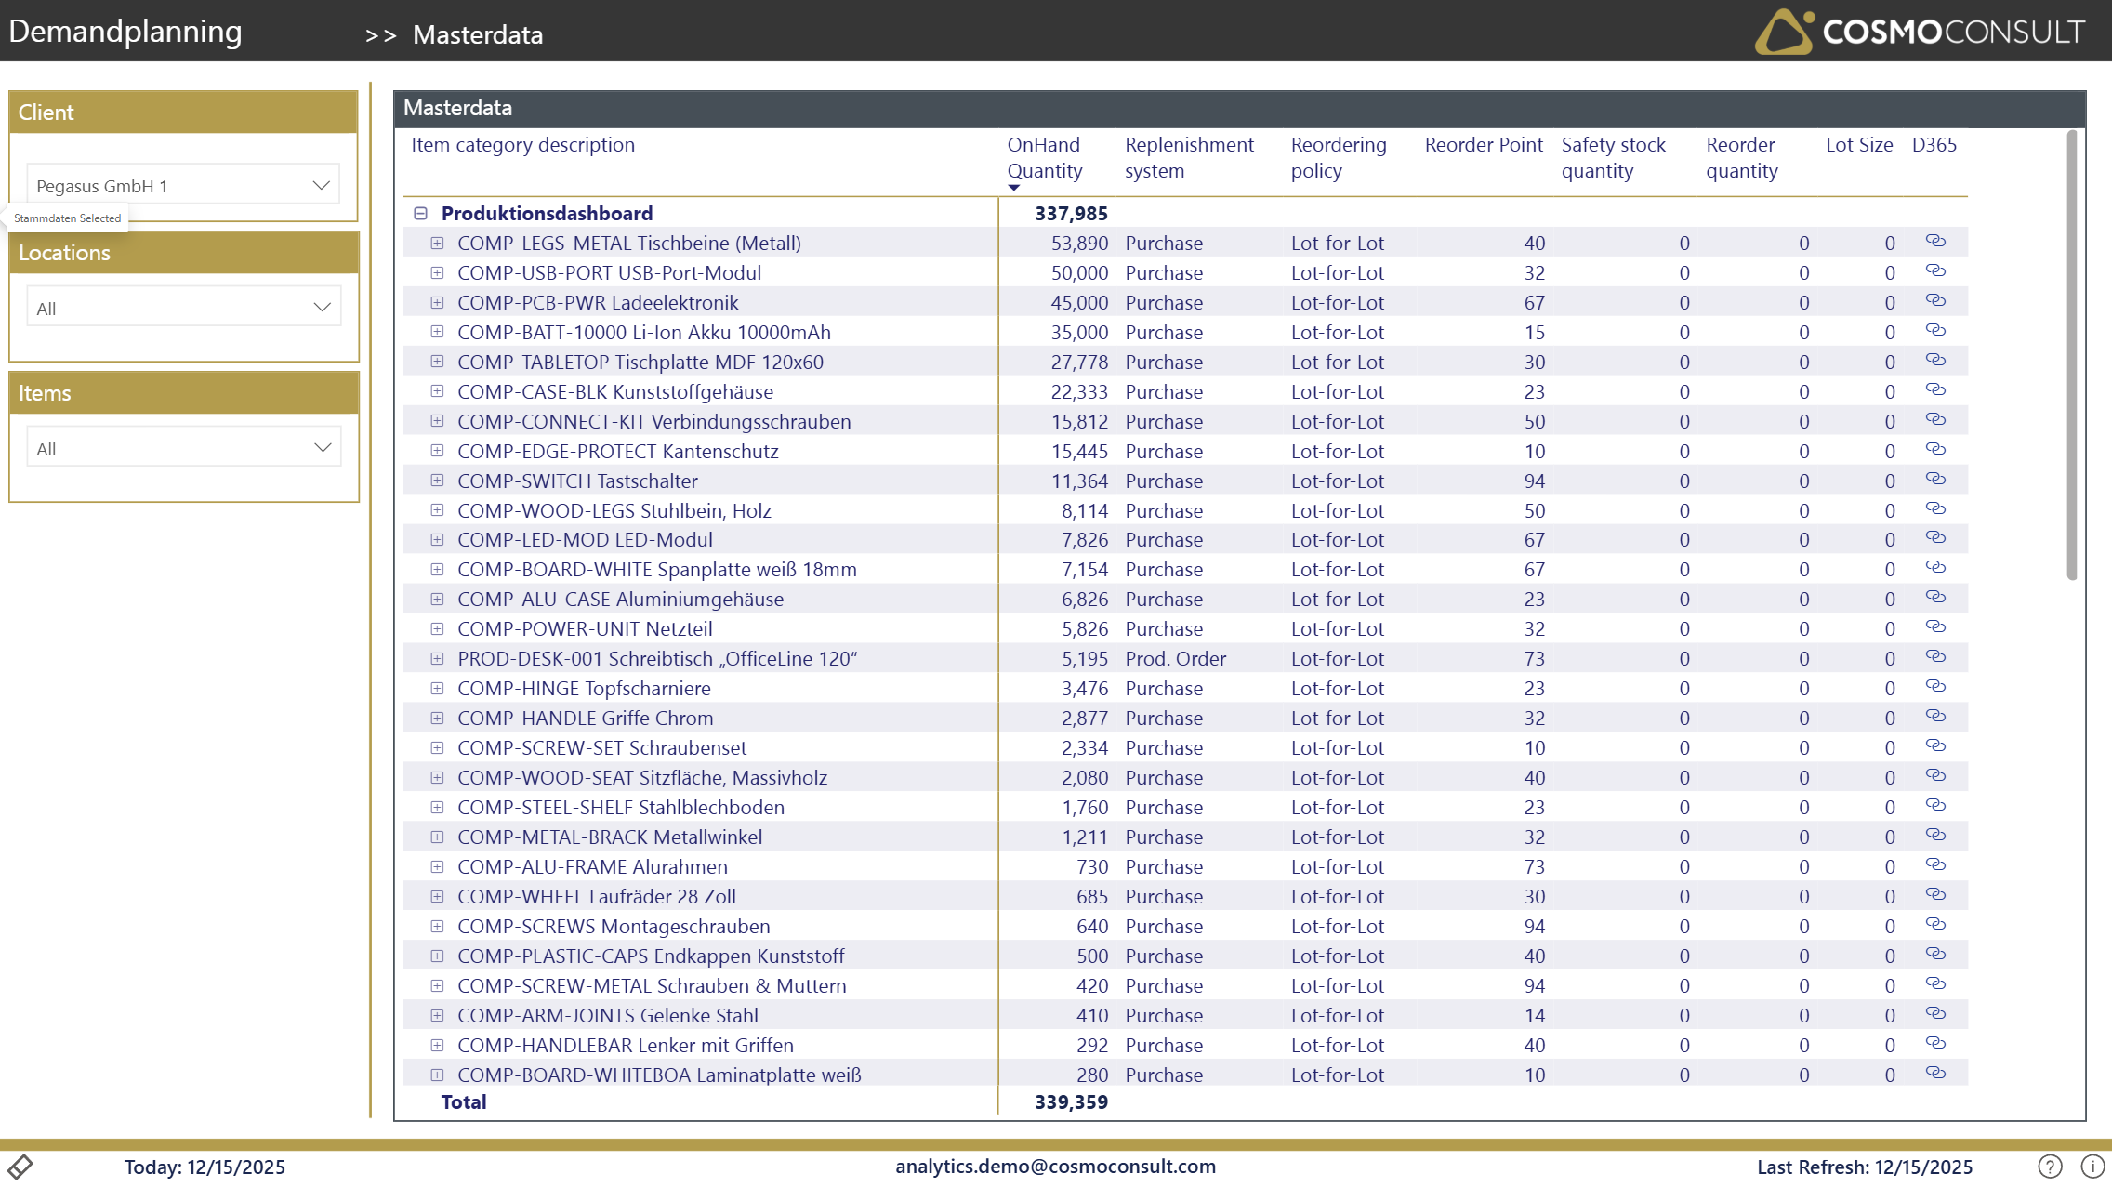Viewport: 2112px width, 1187px height.
Task: Open the Client dropdown showing Pegasus GmbH 1
Action: tap(183, 185)
